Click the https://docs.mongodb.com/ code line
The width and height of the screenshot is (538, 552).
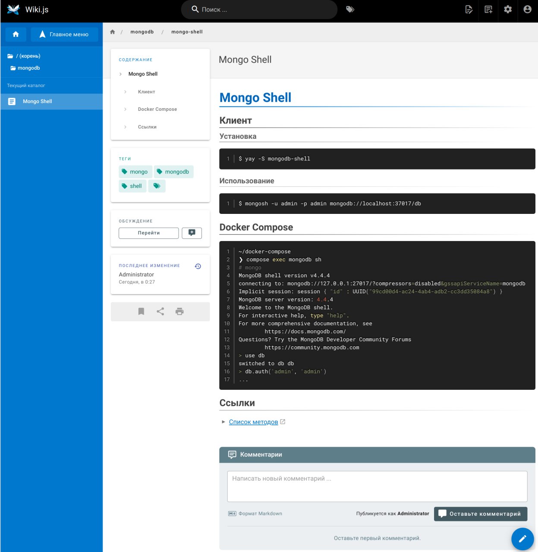click(x=305, y=332)
